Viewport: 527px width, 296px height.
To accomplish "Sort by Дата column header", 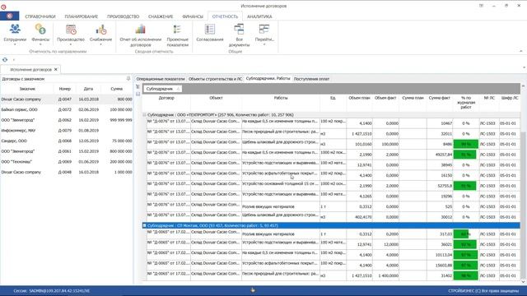I will (x=88, y=89).
